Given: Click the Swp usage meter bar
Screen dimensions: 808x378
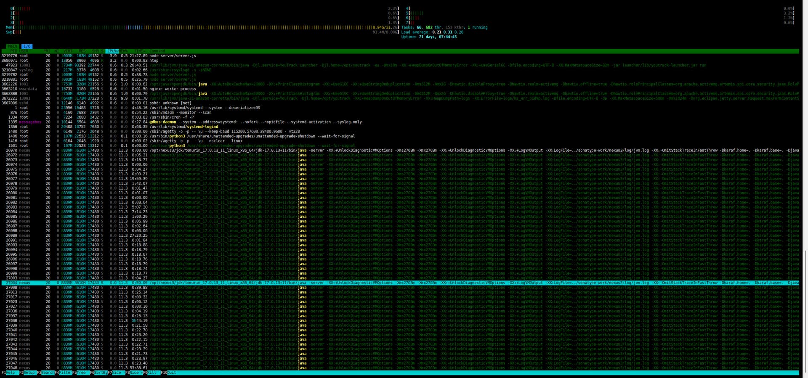Looking at the screenshot, I should click(202, 32).
